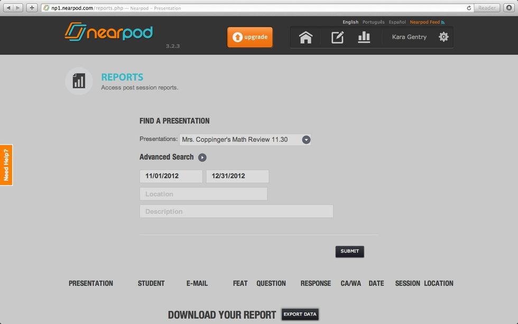Click the Reader icon in the browser bar
The width and height of the screenshot is (518, 324).
(486, 7)
